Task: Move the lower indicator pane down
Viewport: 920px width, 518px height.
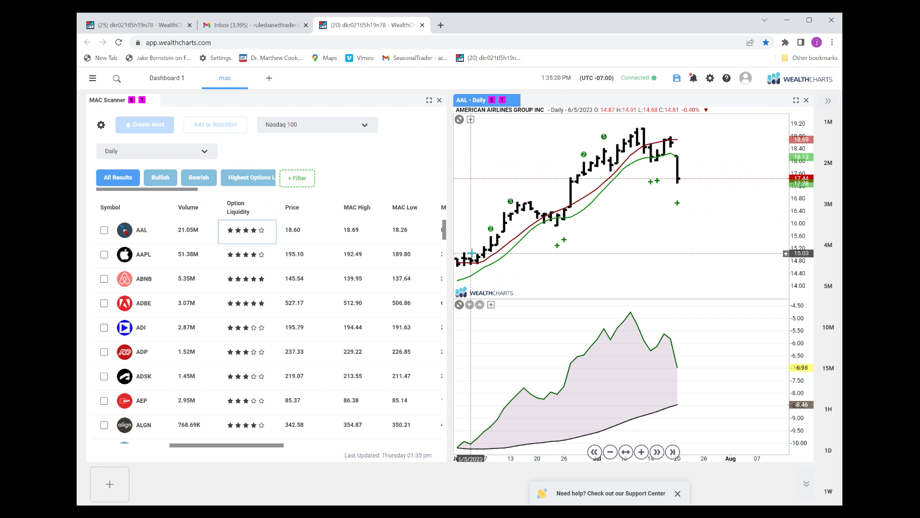Action: (470, 305)
